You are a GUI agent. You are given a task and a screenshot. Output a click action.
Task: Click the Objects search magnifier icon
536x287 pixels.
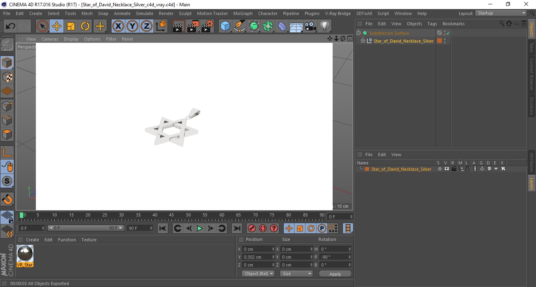502,24
